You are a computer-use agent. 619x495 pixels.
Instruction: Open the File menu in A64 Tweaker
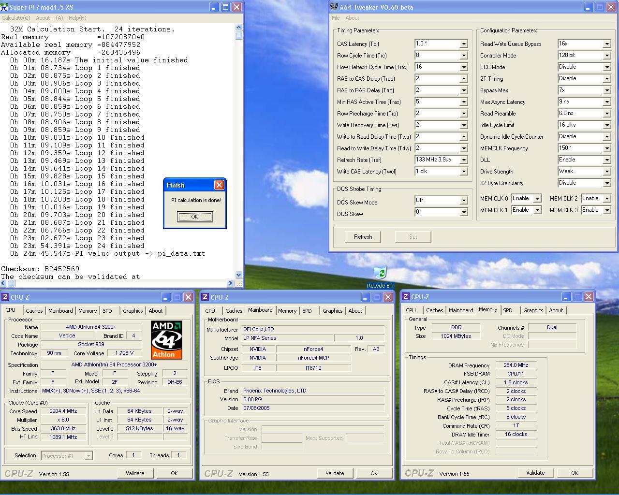336,18
